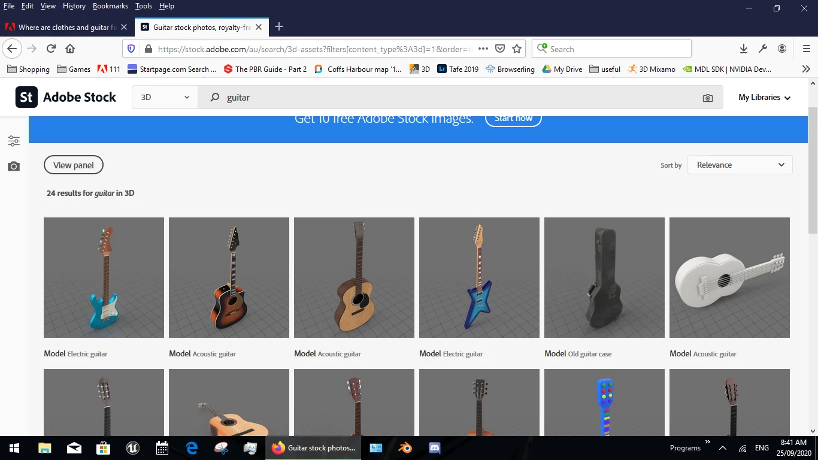818x460 pixels.
Task: Open Windows Start menu
Action: (x=14, y=447)
